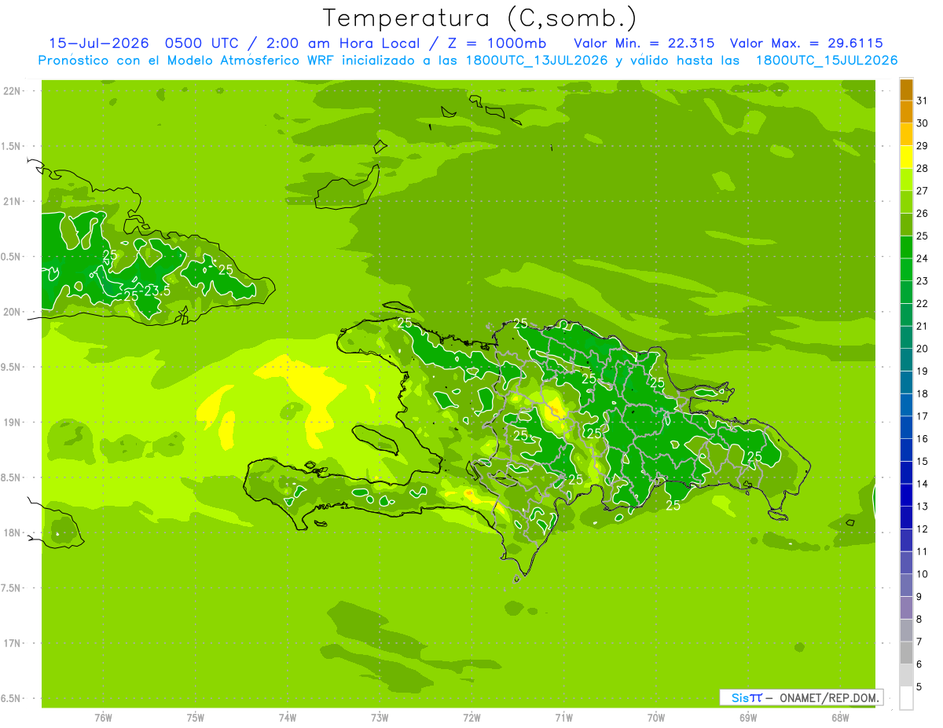Click the '68W' longitude label

[x=840, y=718]
